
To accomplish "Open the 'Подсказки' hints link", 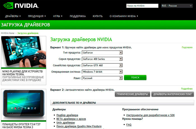I will [187, 47].
